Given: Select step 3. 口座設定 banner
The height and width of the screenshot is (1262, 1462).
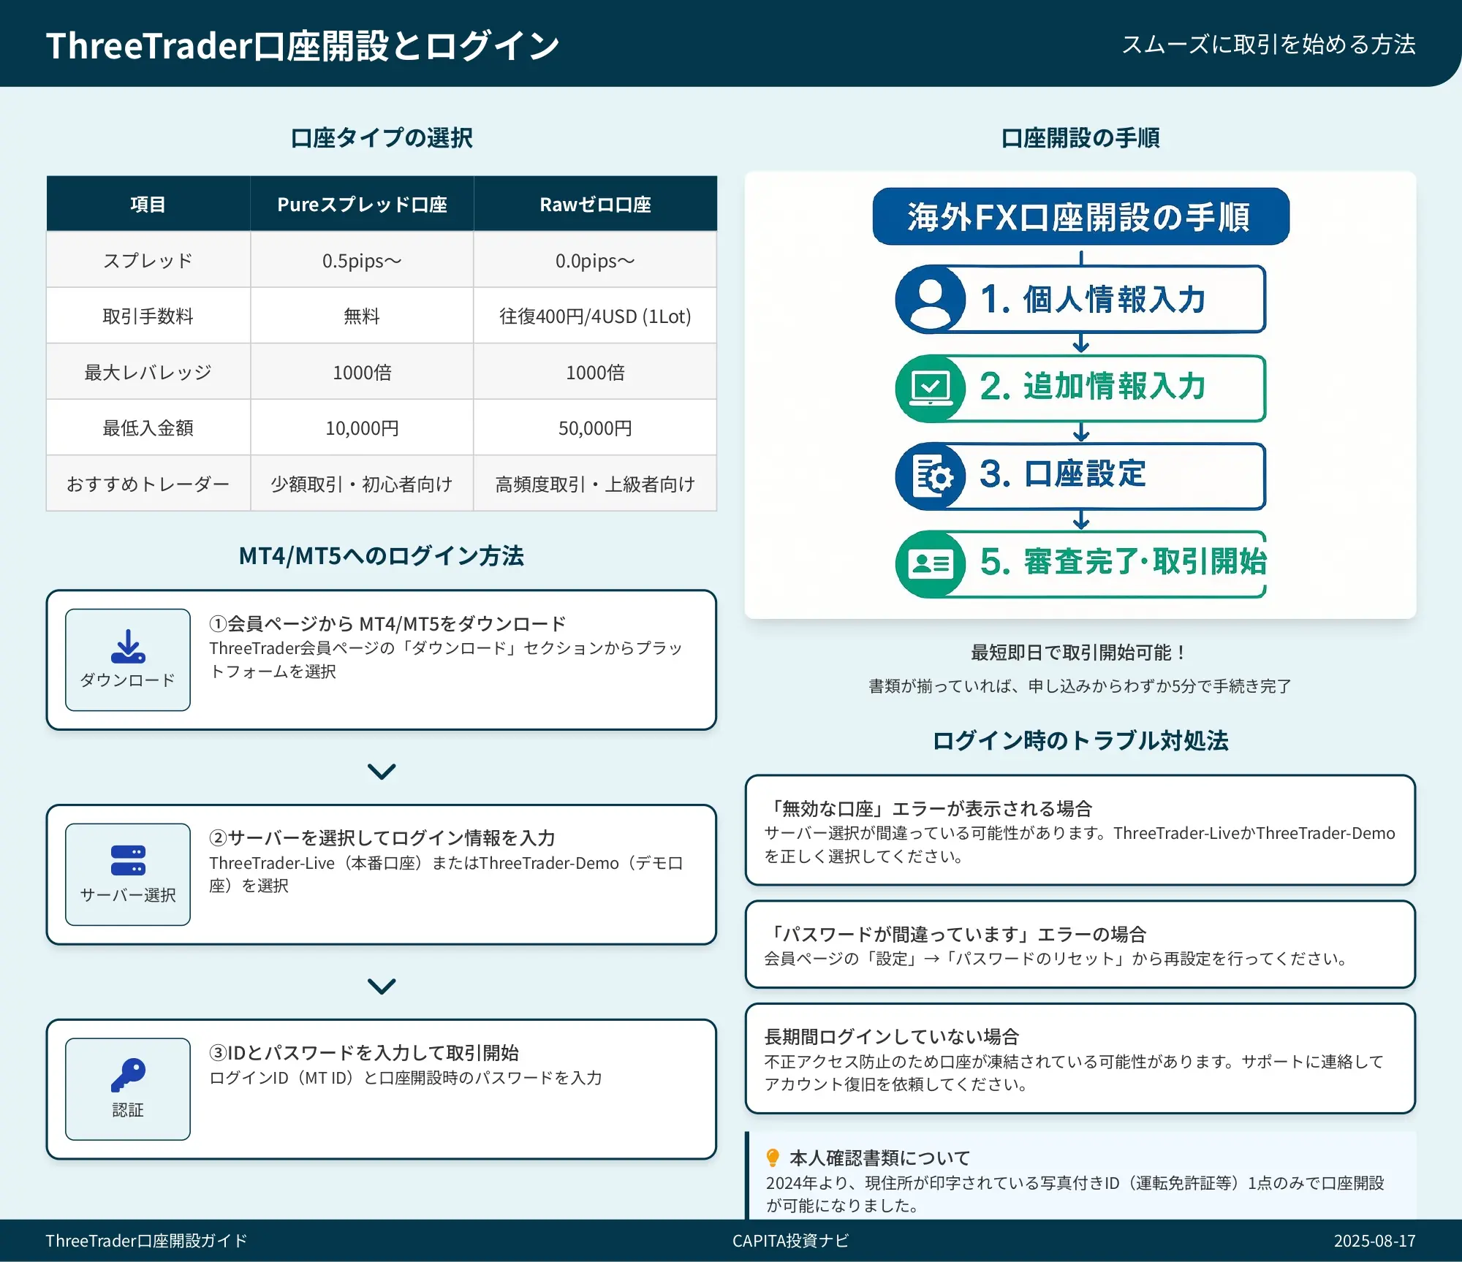Looking at the screenshot, I should [x=1080, y=476].
